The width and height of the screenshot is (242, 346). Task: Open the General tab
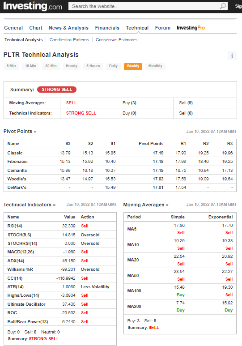(x=13, y=28)
